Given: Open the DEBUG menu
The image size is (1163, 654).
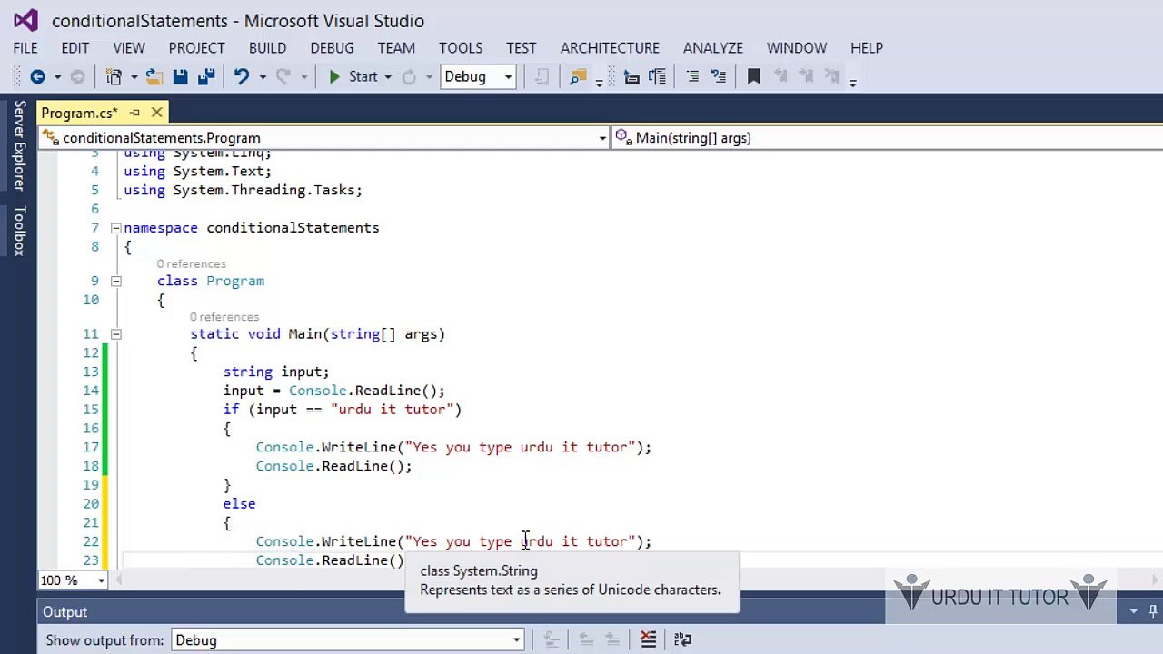Looking at the screenshot, I should tap(332, 48).
